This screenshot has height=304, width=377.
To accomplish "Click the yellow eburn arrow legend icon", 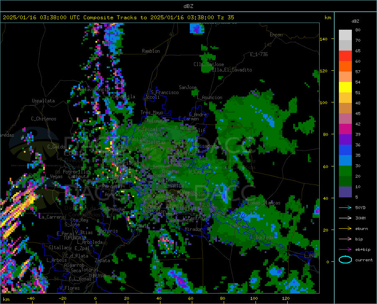I will coord(345,228).
